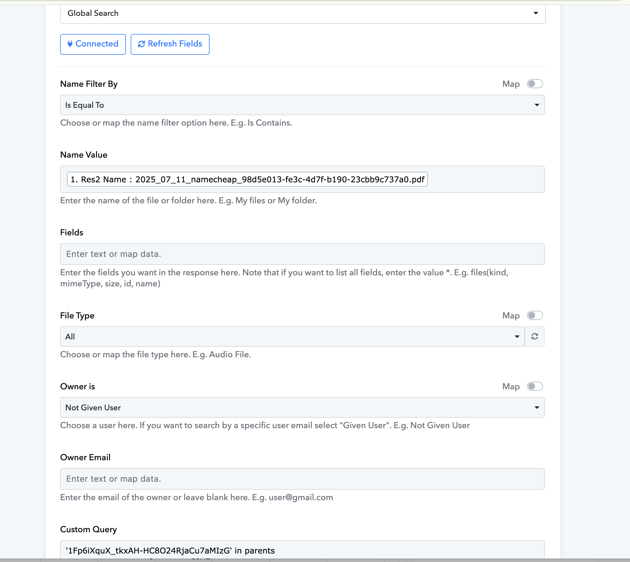The height and width of the screenshot is (562, 630).
Task: Open the Global Search selector
Action: [303, 13]
